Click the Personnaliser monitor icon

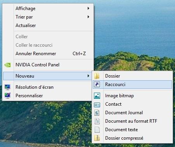pos(7,96)
